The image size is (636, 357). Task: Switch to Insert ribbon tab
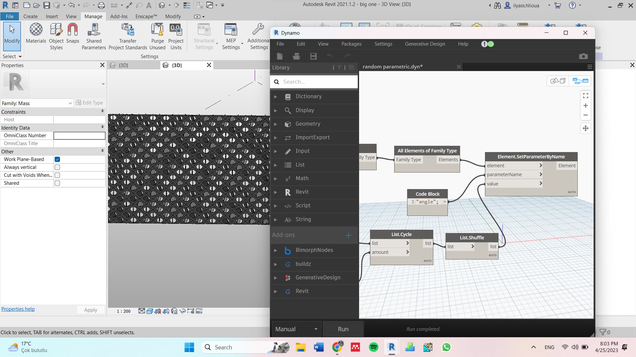click(52, 17)
